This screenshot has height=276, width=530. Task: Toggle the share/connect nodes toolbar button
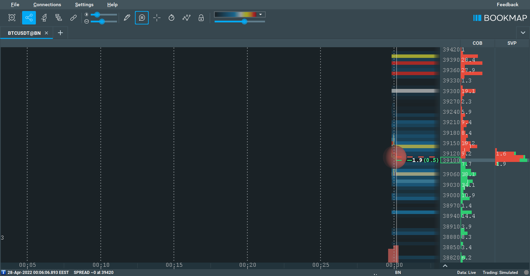[29, 18]
